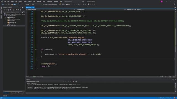Screen dimensions: 177x99
Task: Open the Test menu
Action: coord(34,1)
